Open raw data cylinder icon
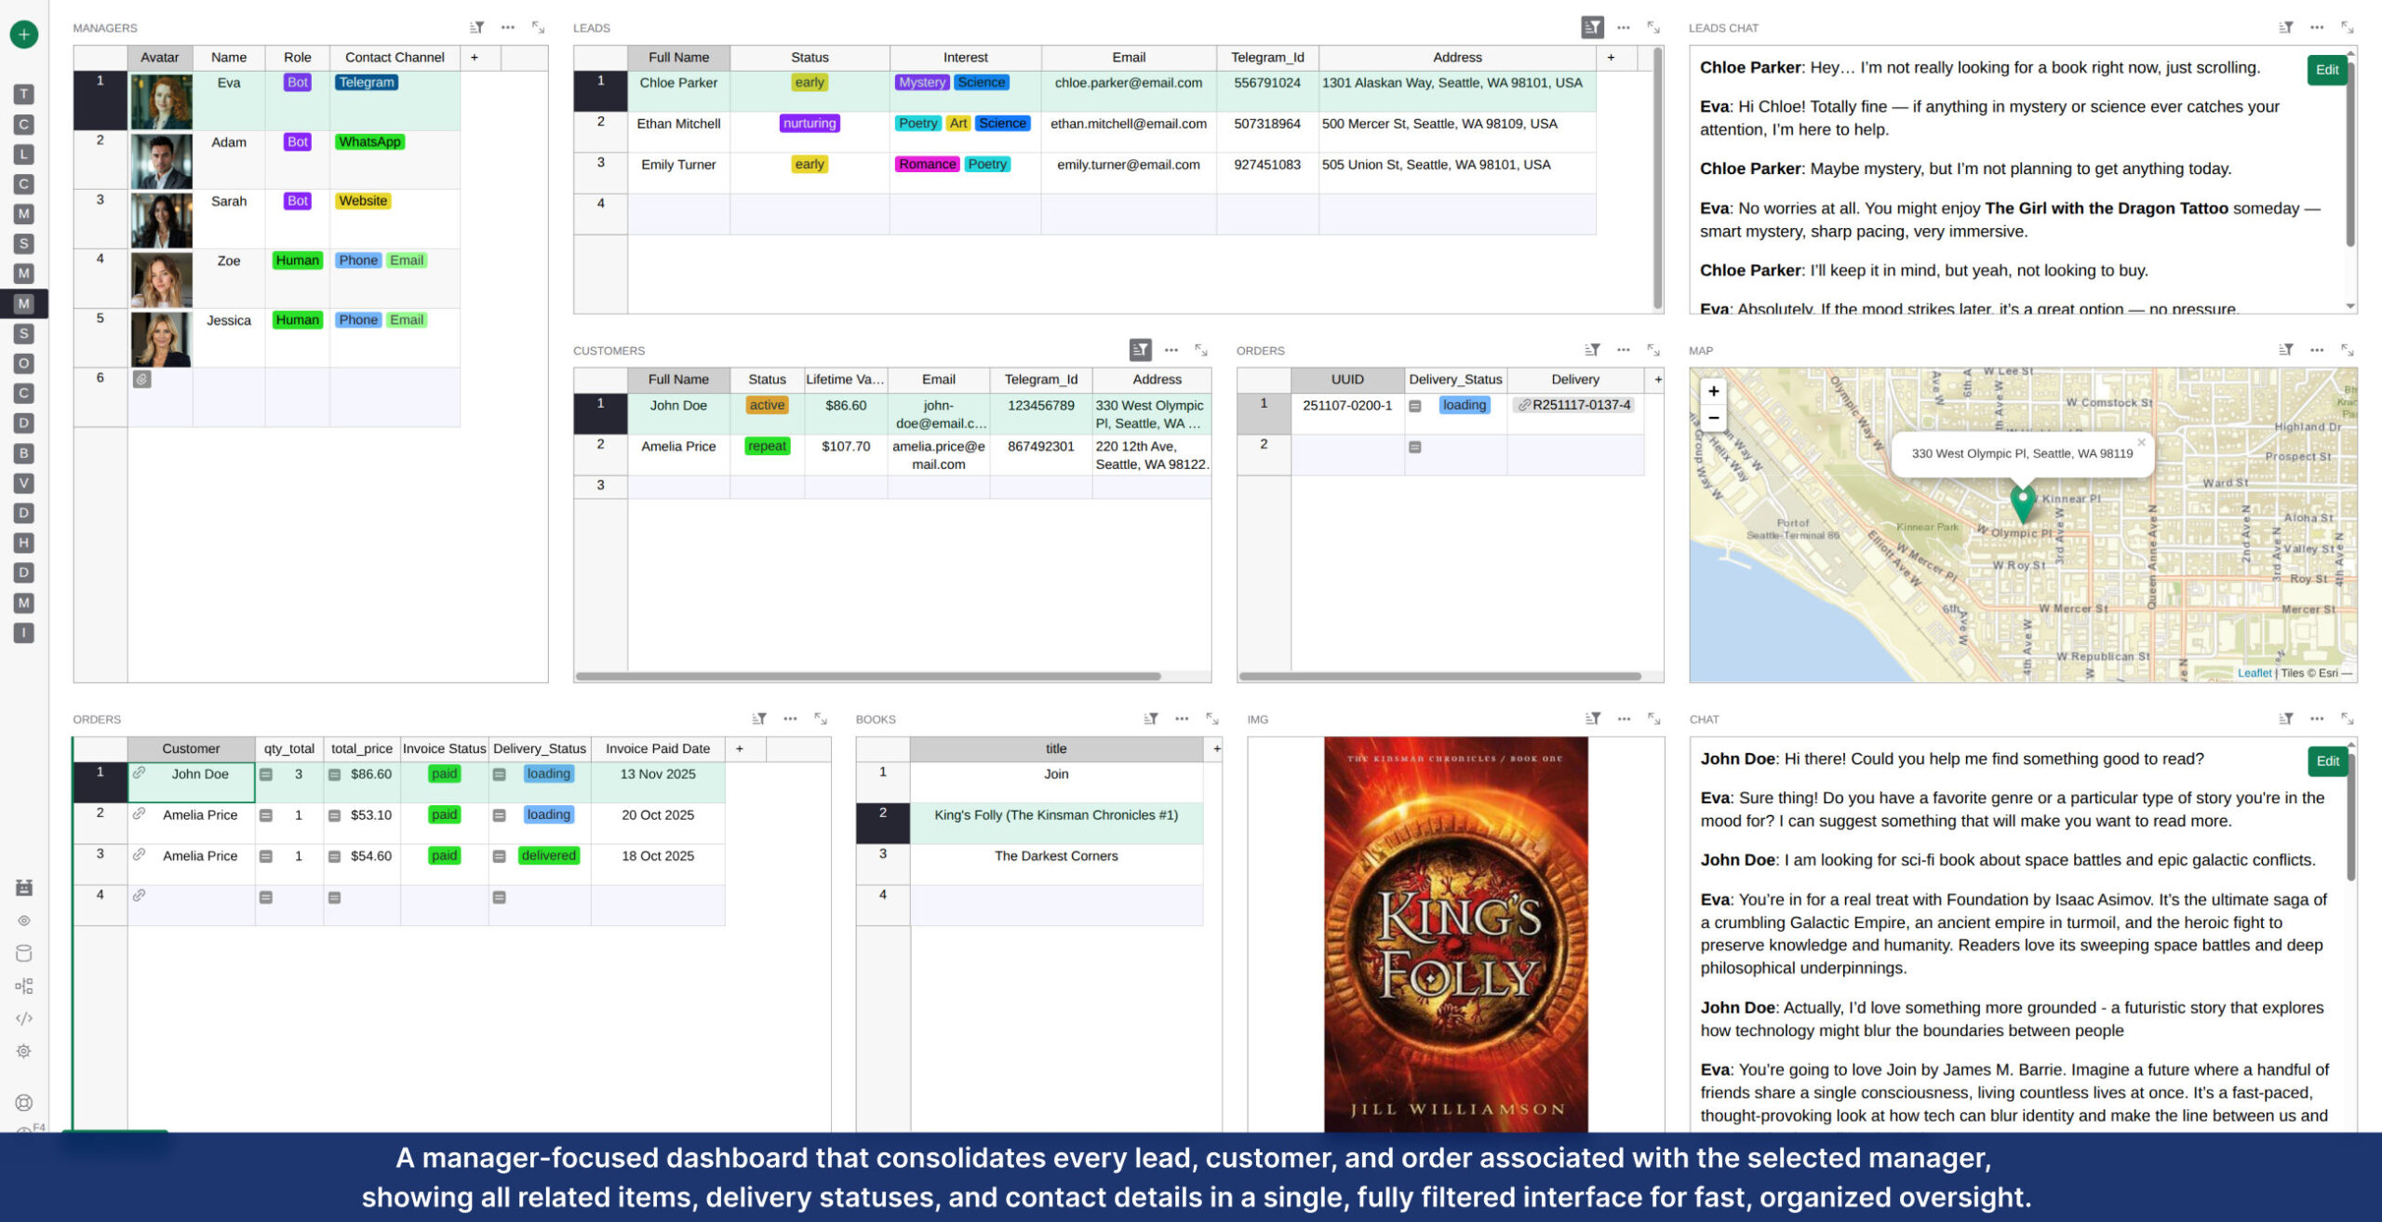The image size is (2382, 1222). click(x=24, y=953)
